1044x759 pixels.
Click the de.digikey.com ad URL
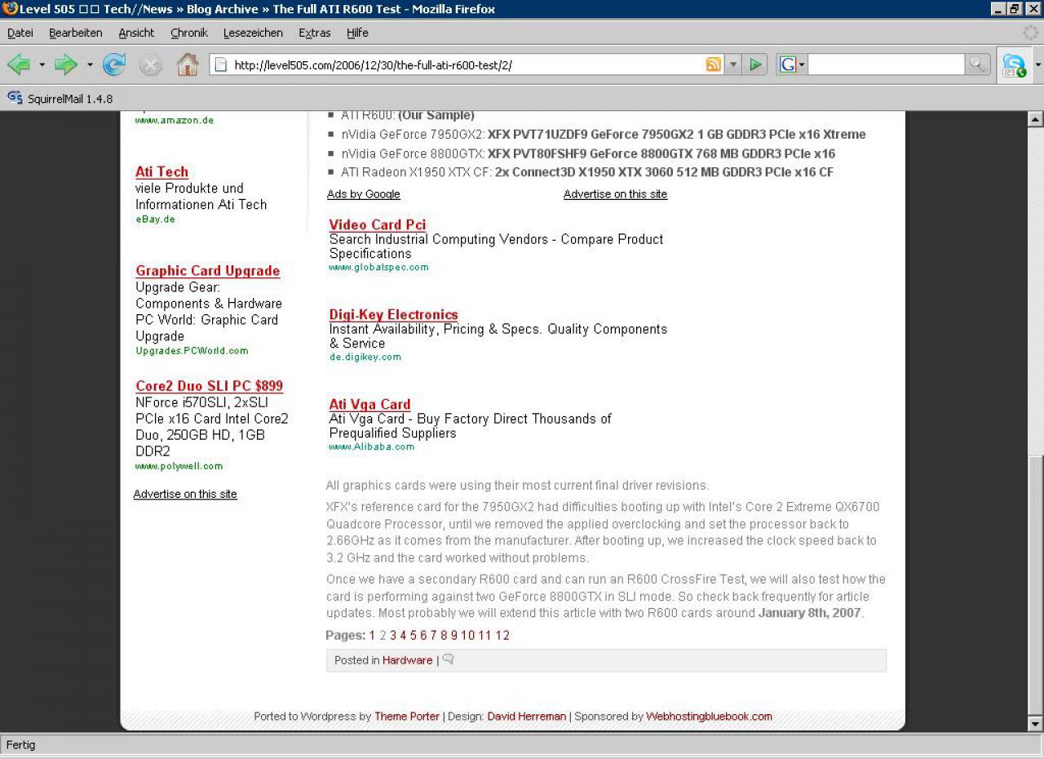365,357
